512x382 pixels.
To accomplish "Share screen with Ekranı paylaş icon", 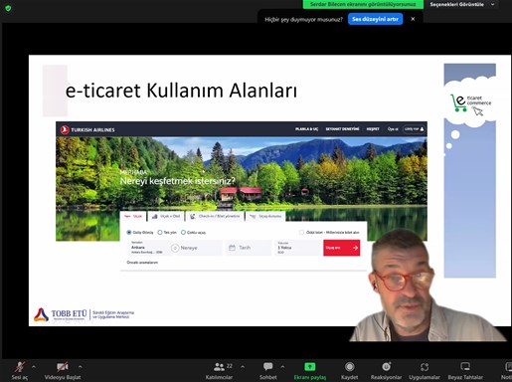I will [310, 366].
